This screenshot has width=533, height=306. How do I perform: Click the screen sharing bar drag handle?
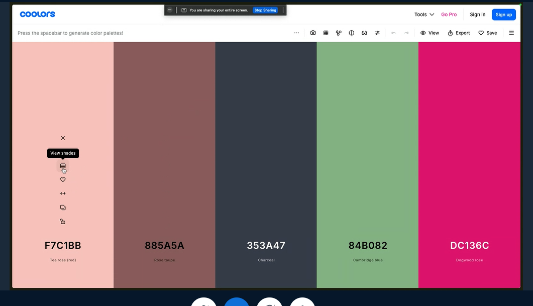[283, 10]
